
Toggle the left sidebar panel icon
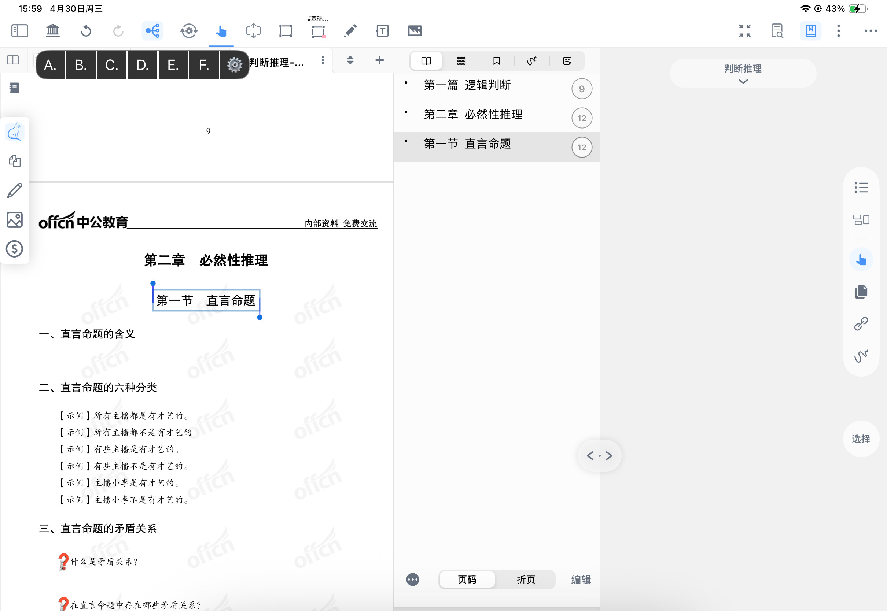(19, 31)
